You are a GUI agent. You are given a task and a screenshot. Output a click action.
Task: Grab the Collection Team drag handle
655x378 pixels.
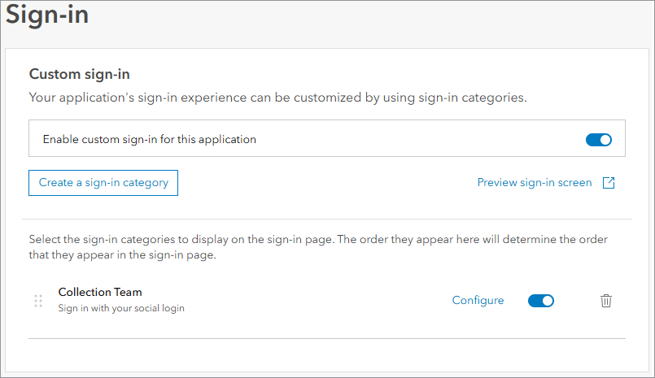click(x=38, y=301)
